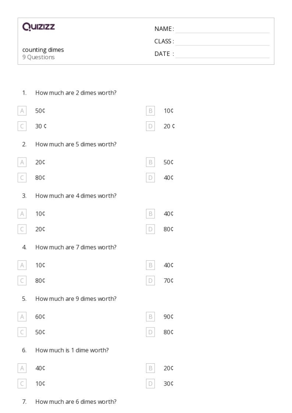Viewport: 292px width, 413px height.
Task: Check box B for question 5
Action: point(150,317)
